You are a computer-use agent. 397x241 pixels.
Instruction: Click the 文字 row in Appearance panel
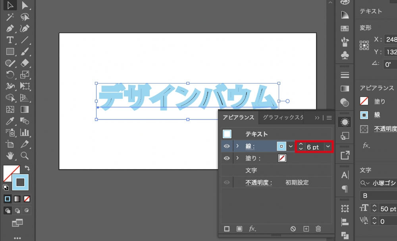pos(251,171)
